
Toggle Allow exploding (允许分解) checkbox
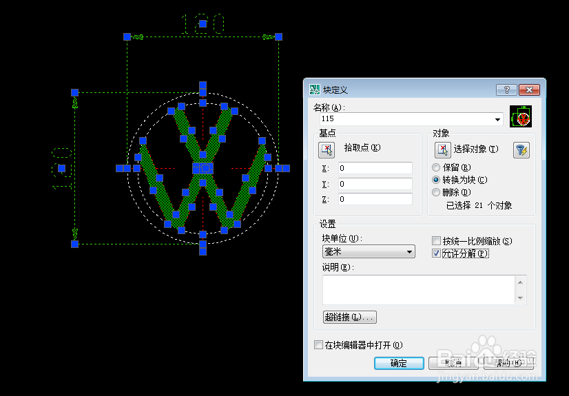tap(436, 253)
